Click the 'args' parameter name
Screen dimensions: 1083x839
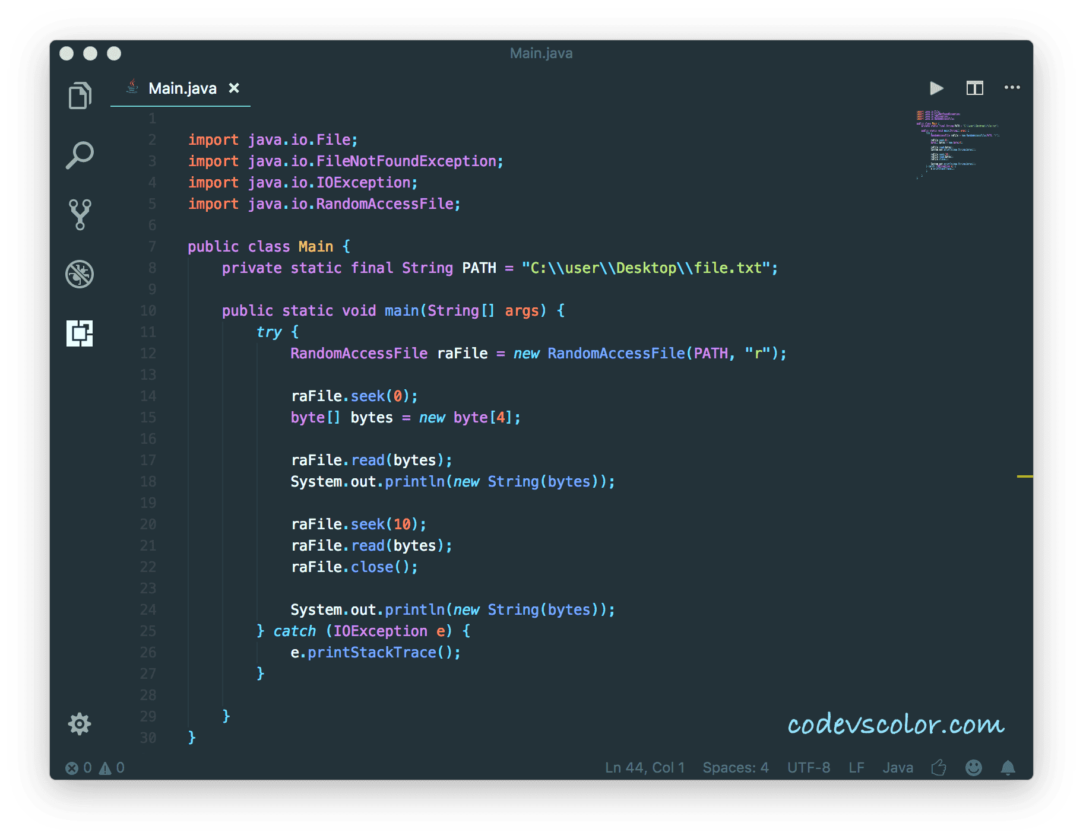coord(521,311)
